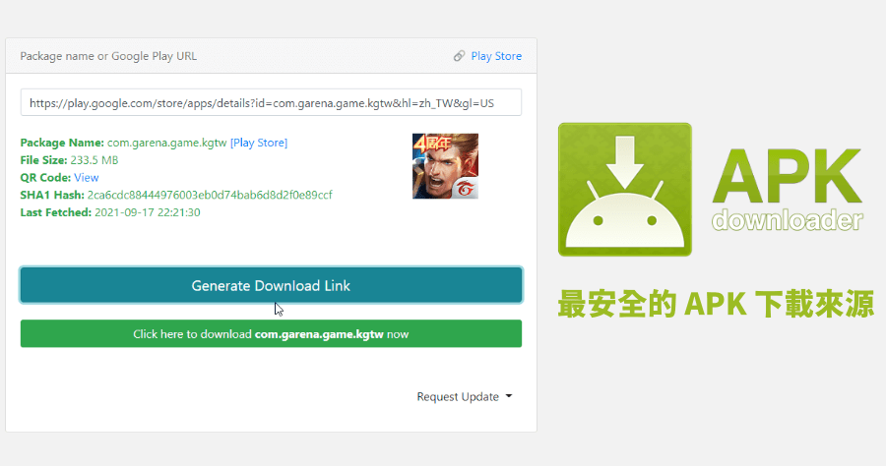Open the Play Store link in header
The width and height of the screenshot is (886, 466).
[x=496, y=56]
